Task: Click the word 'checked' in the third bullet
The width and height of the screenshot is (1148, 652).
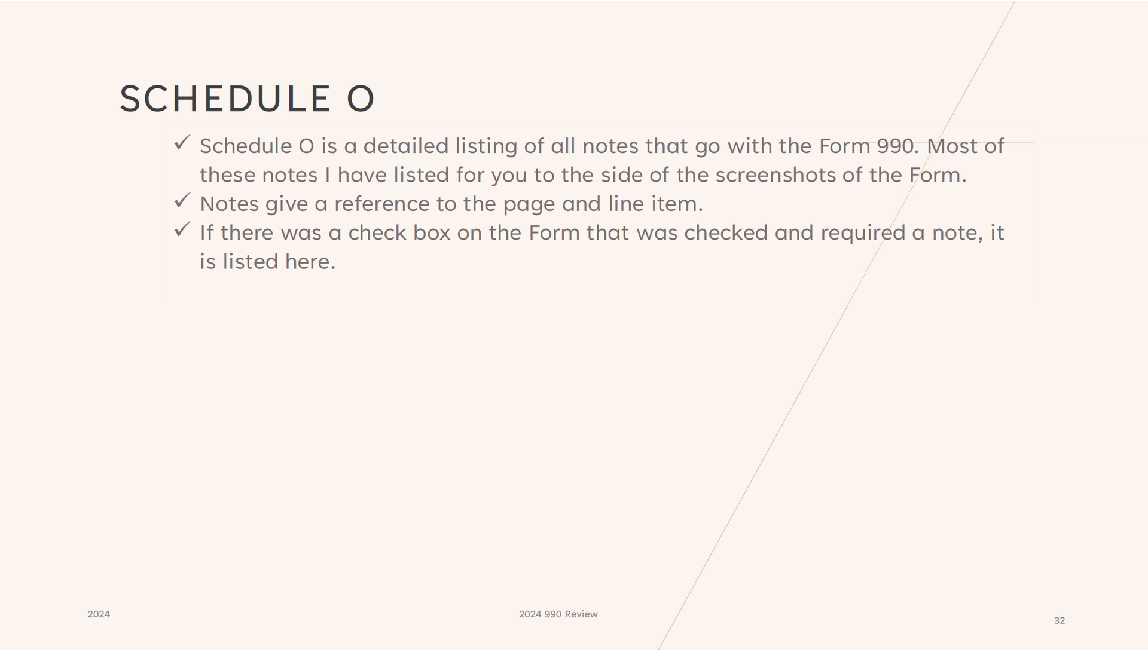Action: 726,233
